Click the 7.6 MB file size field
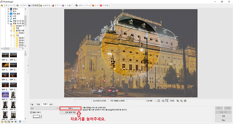This screenshot has width=233, height=124. [x=149, y=100]
